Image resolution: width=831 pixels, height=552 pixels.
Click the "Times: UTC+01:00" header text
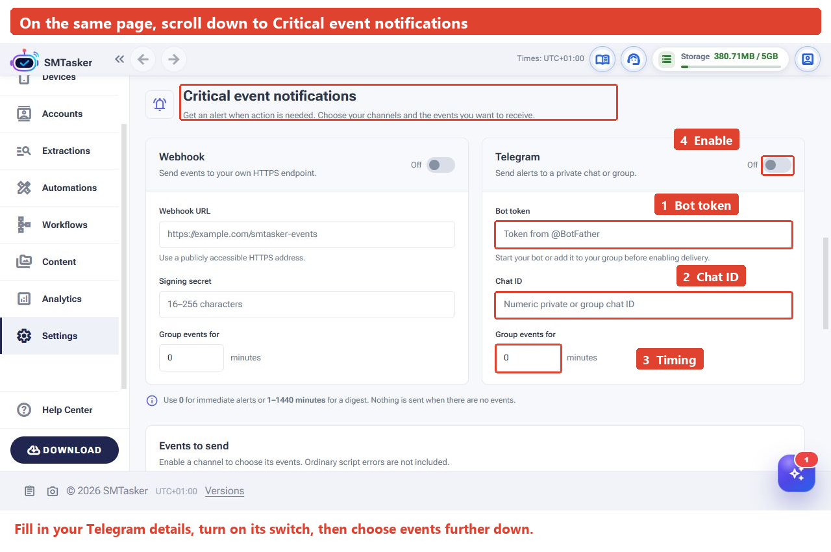[551, 58]
